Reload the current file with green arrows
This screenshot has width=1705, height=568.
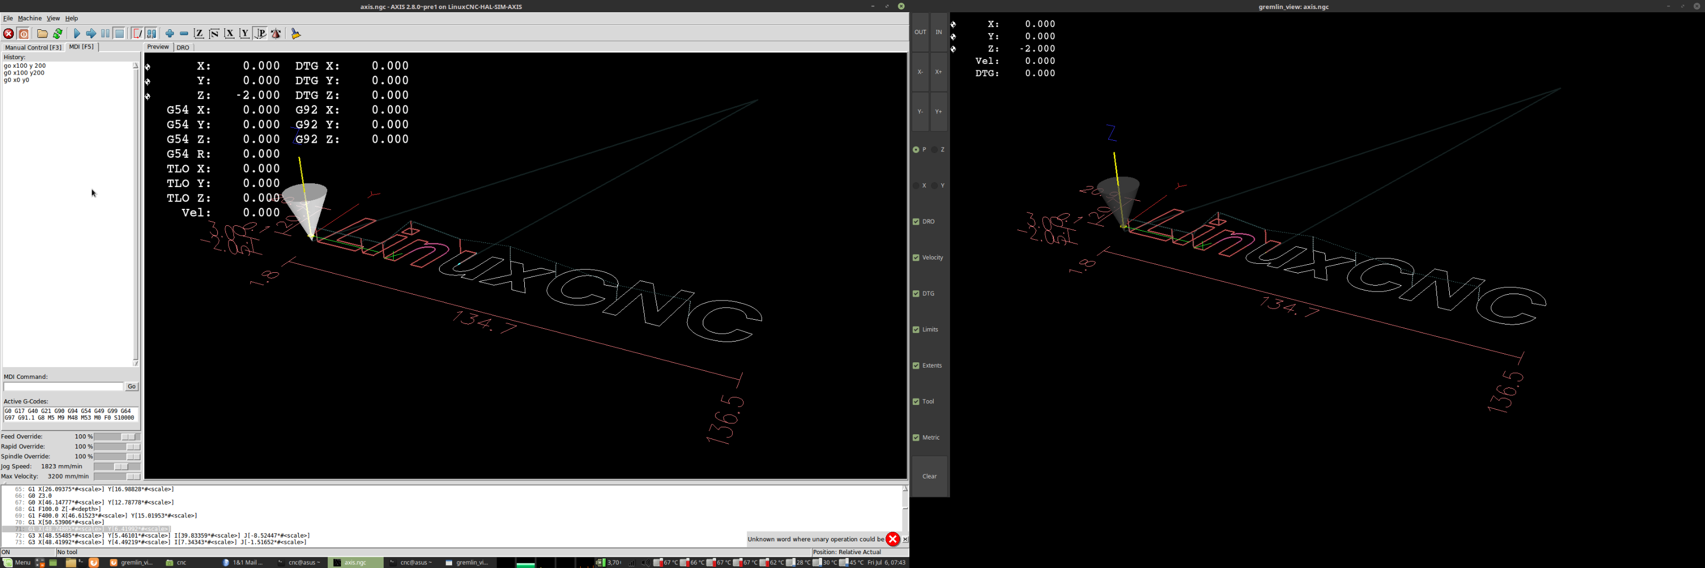(x=58, y=34)
